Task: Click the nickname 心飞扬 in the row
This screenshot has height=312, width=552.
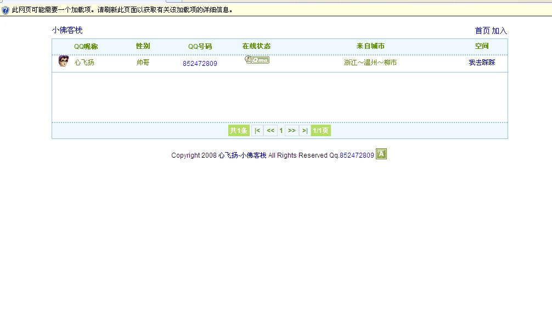Action: (85, 63)
